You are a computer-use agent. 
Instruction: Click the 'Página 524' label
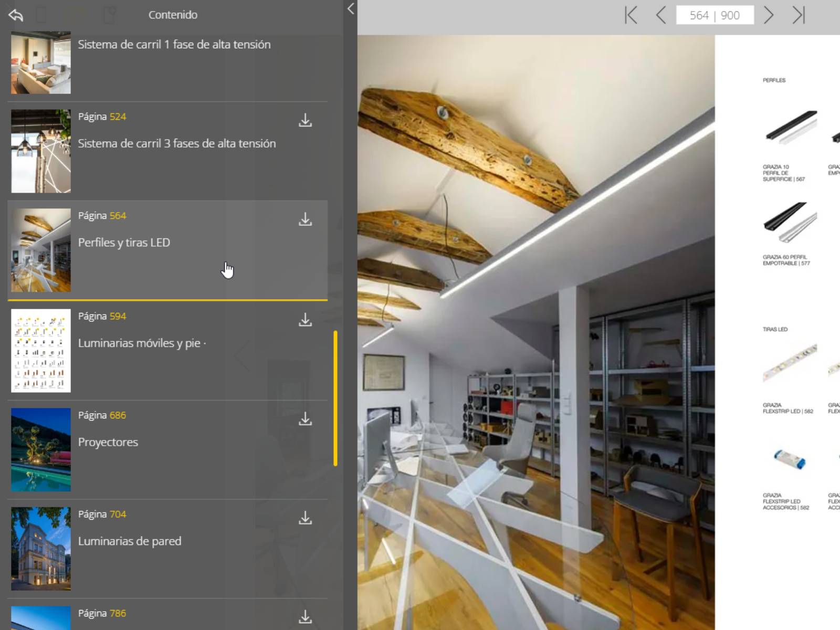click(102, 117)
